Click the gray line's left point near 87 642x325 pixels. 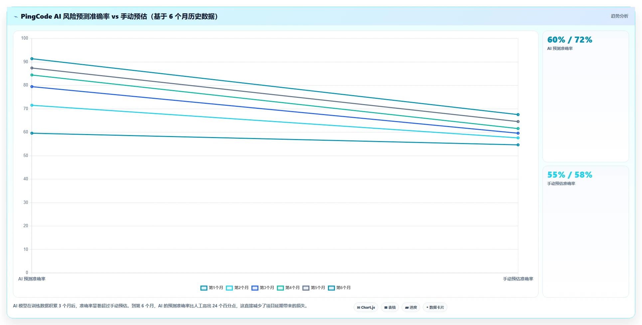(x=32, y=68)
